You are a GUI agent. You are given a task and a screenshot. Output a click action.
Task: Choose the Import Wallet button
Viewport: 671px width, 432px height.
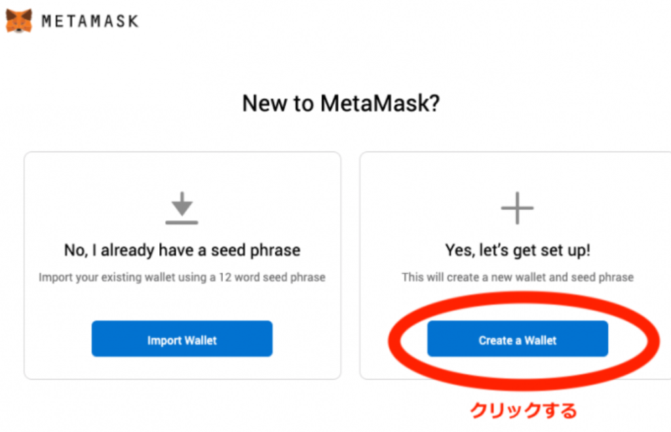(x=182, y=339)
